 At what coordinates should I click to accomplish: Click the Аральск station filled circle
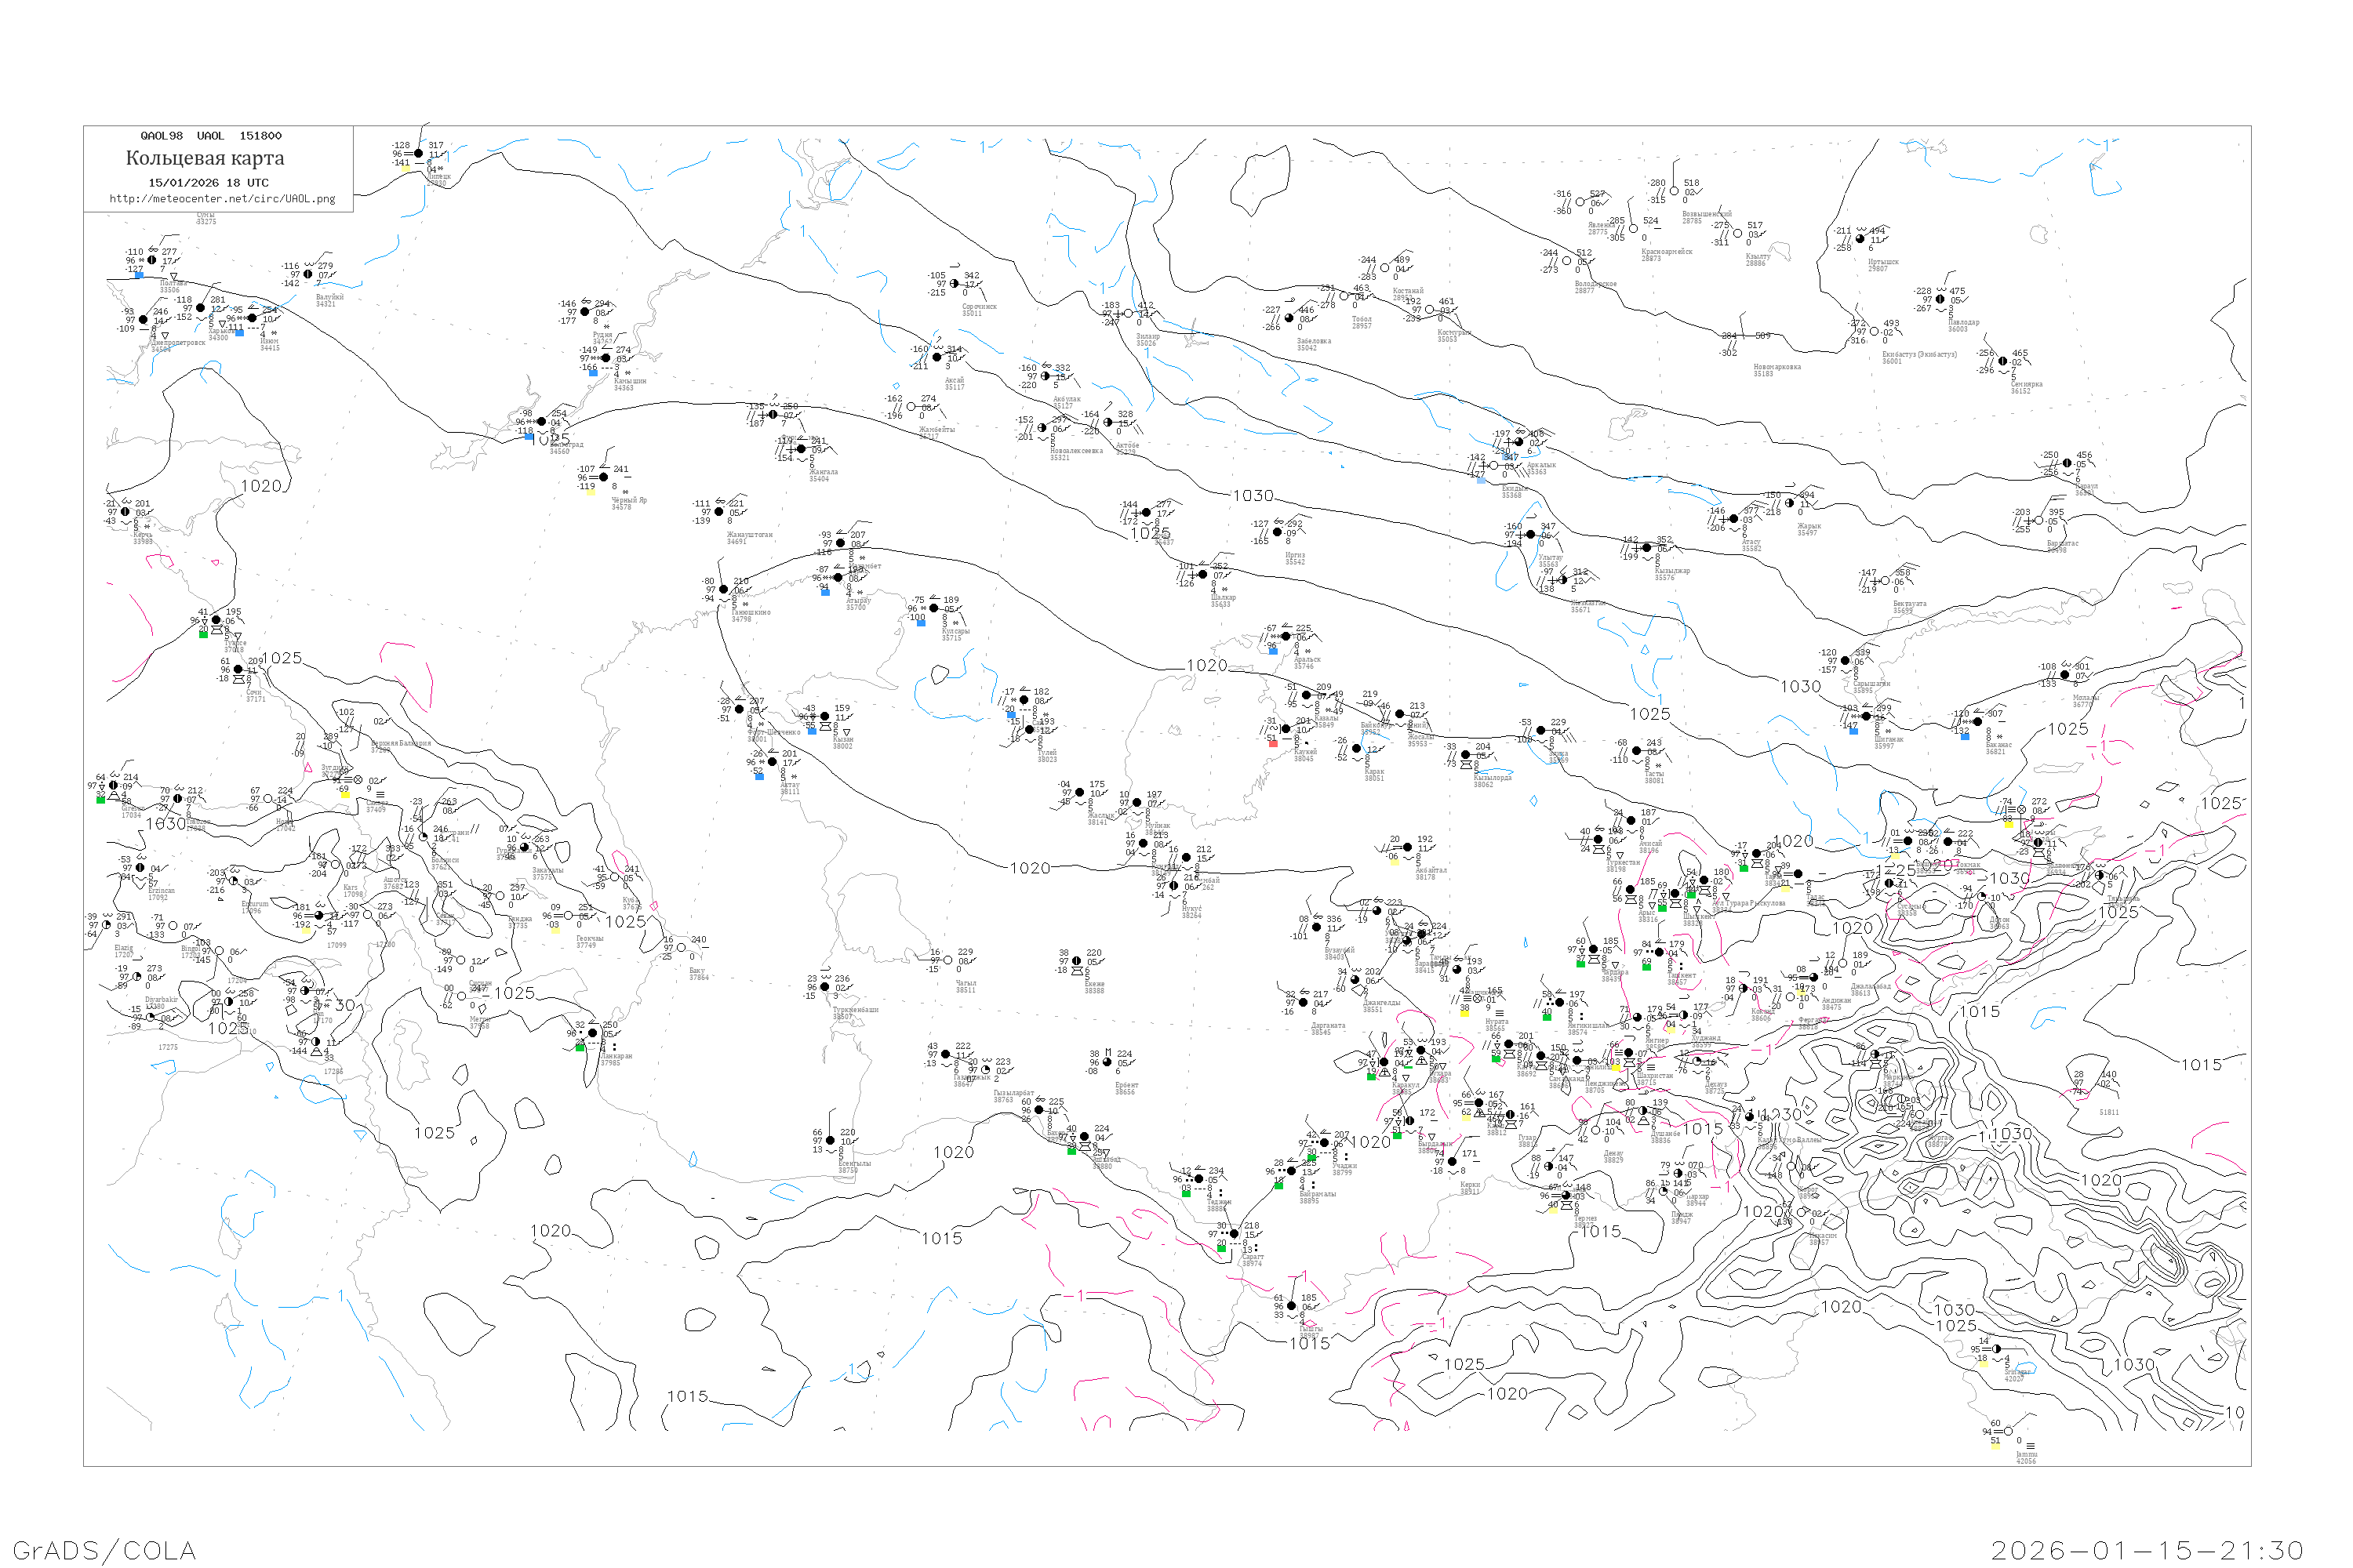[x=1286, y=636]
